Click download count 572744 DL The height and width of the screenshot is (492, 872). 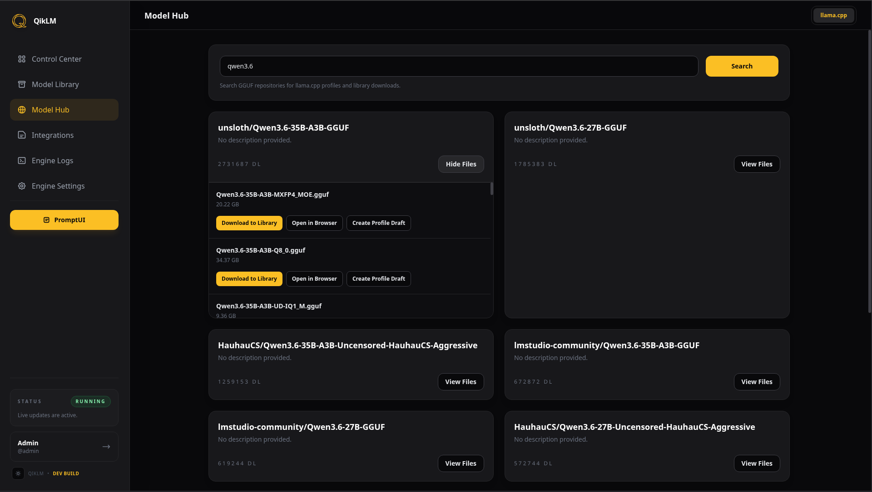pyautogui.click(x=533, y=463)
